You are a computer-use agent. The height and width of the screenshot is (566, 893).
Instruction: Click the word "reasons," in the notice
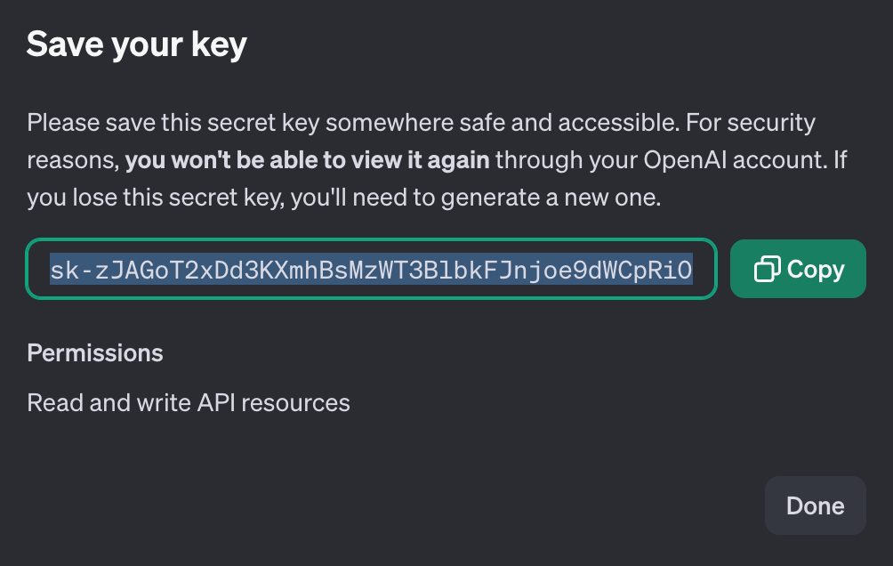tap(73, 161)
